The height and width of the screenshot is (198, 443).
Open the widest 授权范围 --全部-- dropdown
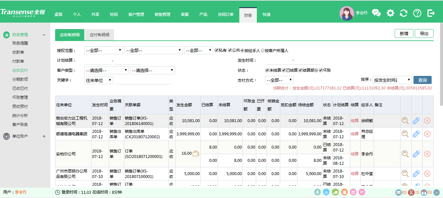click(x=154, y=50)
